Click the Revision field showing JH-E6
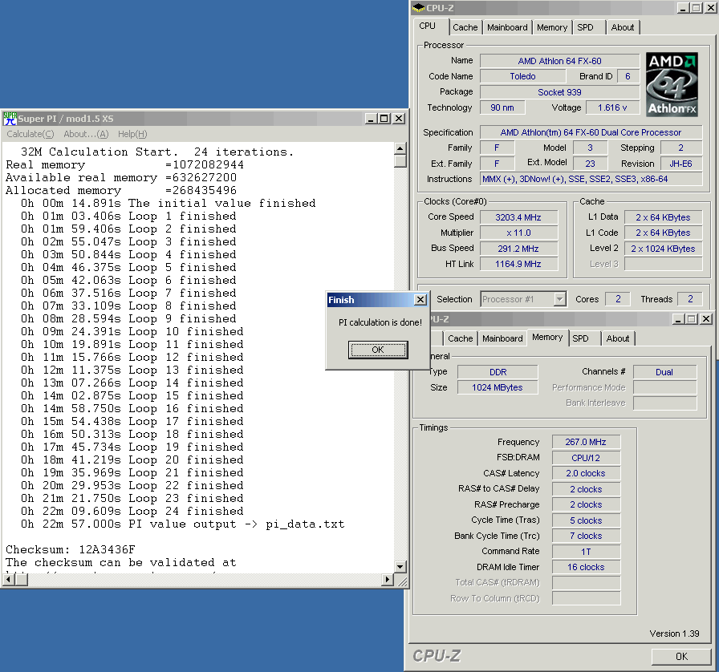Viewport: 719px width, 672px height. tap(681, 164)
